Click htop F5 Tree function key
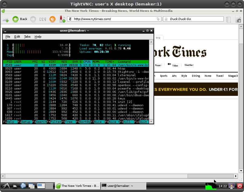 [x=69, y=122]
